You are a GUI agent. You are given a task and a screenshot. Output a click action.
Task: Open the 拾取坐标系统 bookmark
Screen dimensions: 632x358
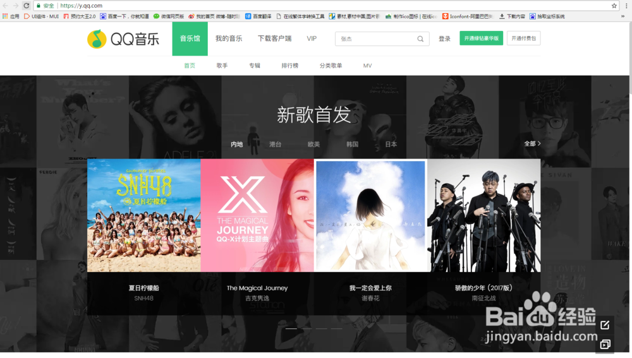tap(547, 16)
